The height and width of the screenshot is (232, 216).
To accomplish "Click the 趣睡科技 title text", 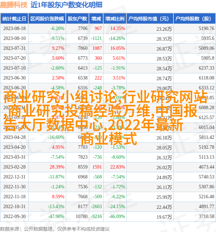I will coord(14,4).
